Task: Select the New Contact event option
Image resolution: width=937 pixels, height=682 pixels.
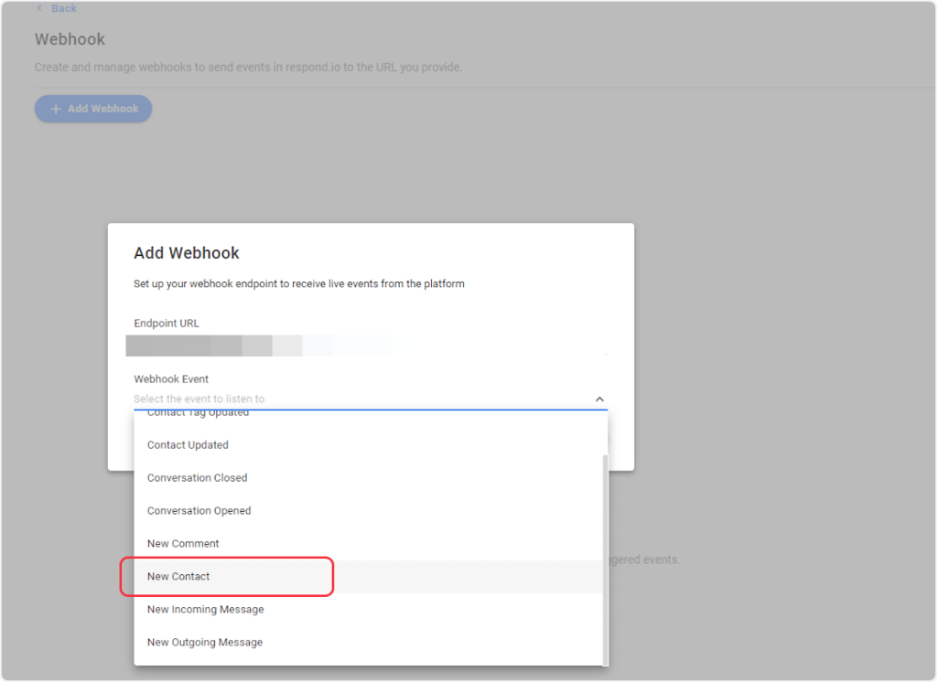Action: point(179,577)
